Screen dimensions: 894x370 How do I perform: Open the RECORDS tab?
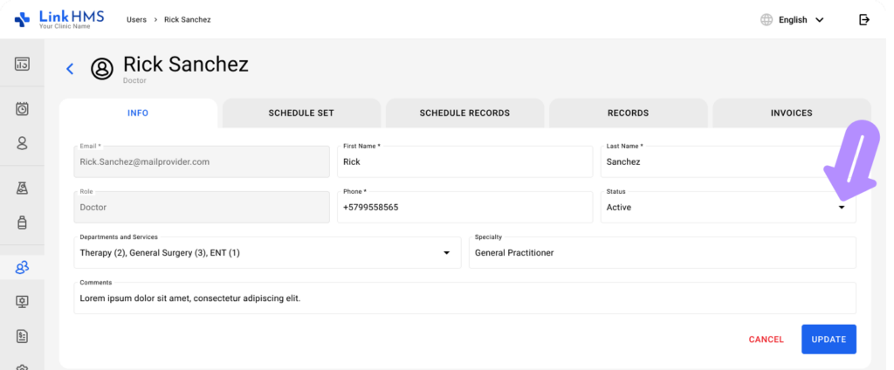(x=629, y=113)
